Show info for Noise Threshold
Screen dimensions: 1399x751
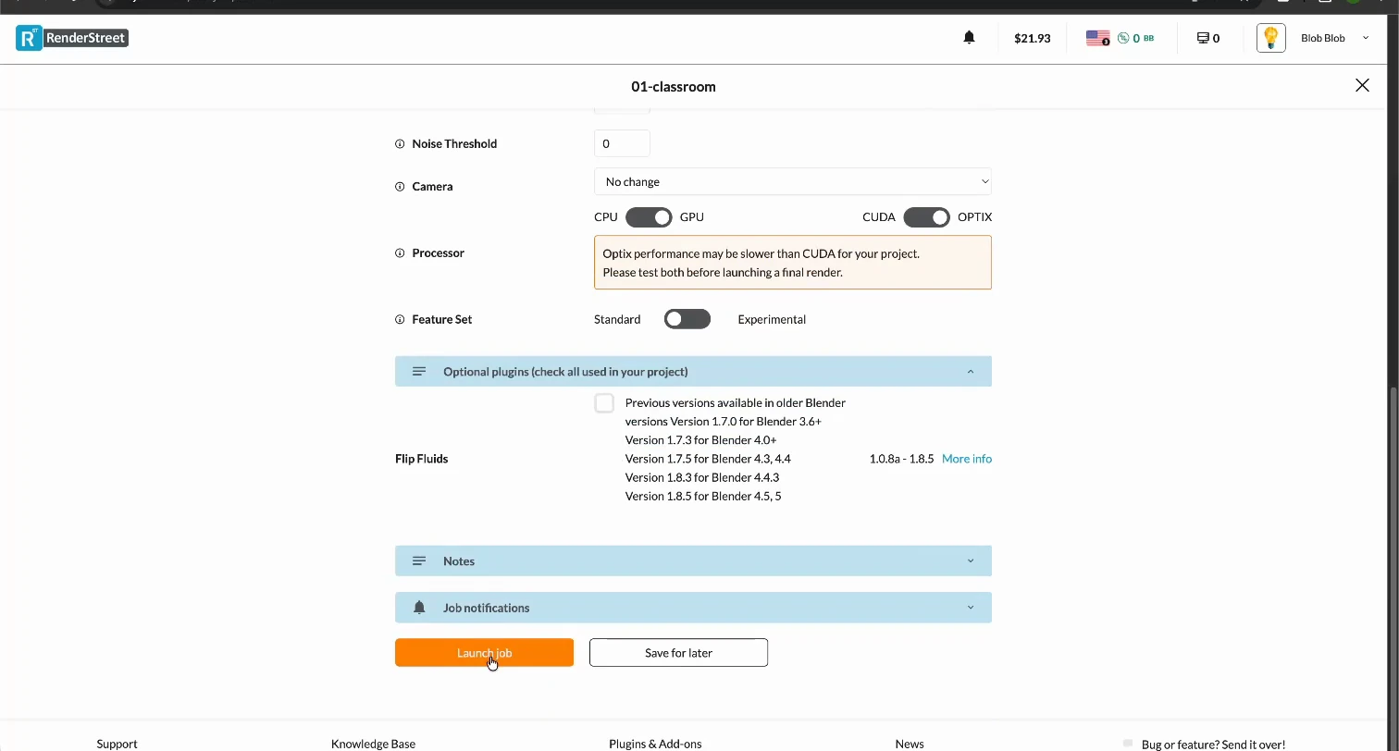(400, 144)
